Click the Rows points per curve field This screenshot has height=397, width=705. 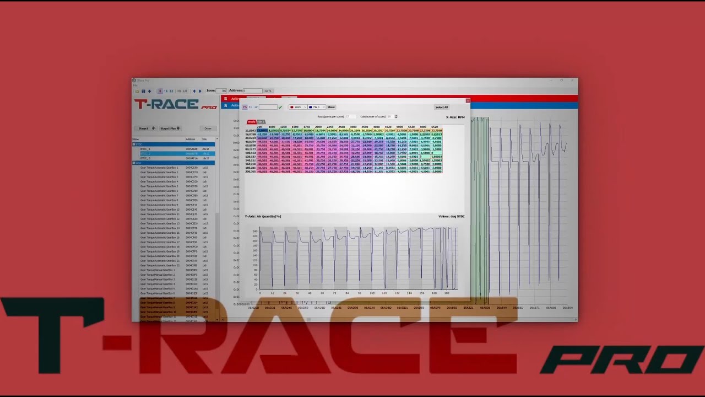pos(350,116)
